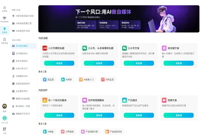Select AI助你高质量汇报 in the sidebar
The width and height of the screenshot is (202, 140).
[x=24, y=23]
